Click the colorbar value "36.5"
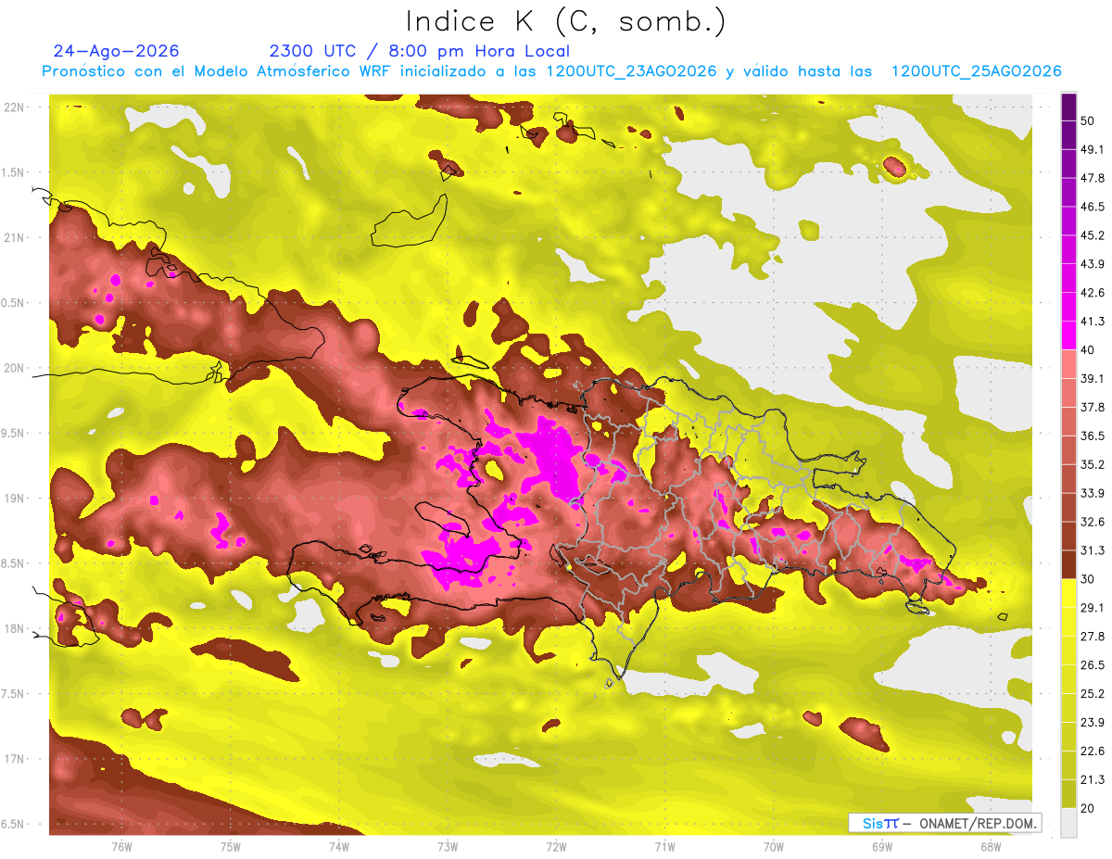The width and height of the screenshot is (1112, 859). pos(1093,436)
